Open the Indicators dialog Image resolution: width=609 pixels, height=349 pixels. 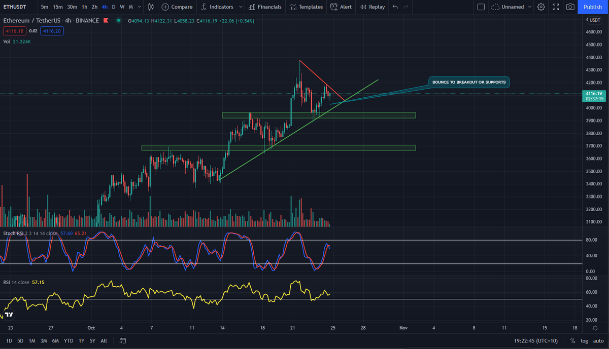[217, 7]
